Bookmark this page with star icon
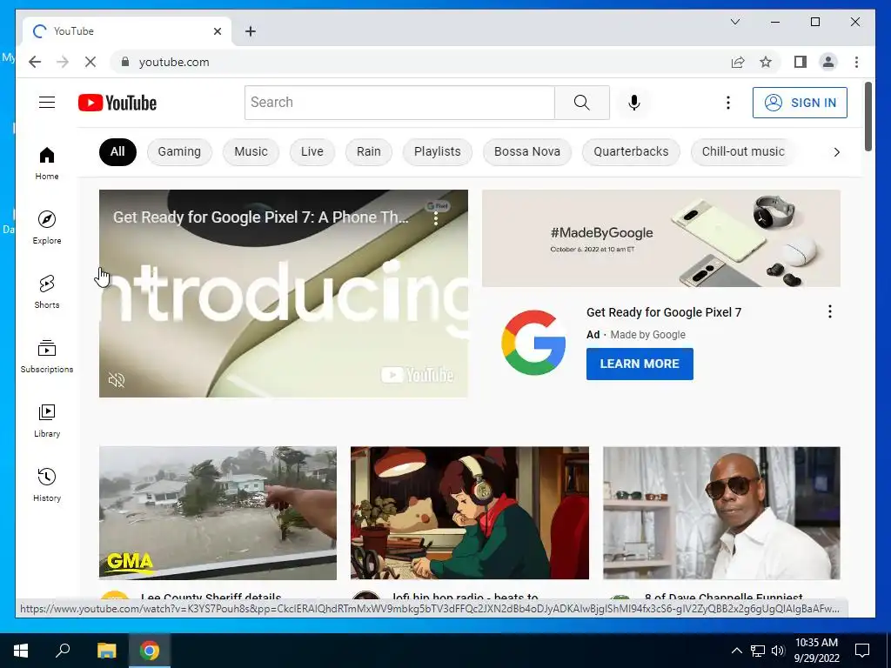Viewport: 891px width, 668px height. click(x=766, y=62)
